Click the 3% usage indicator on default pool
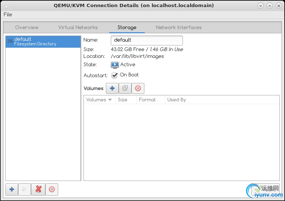Viewport: 285px width, 201px height. (x=10, y=41)
